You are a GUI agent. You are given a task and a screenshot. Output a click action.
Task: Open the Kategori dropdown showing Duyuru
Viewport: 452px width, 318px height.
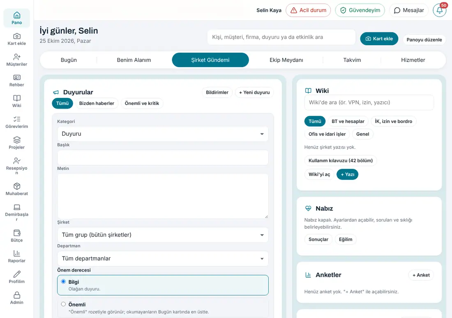[x=163, y=134]
